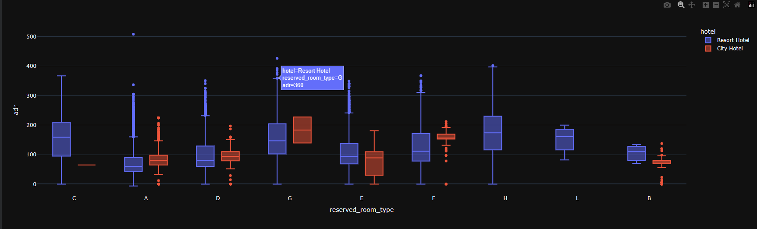Click the Resort Hotel box for room A

[x=133, y=164]
